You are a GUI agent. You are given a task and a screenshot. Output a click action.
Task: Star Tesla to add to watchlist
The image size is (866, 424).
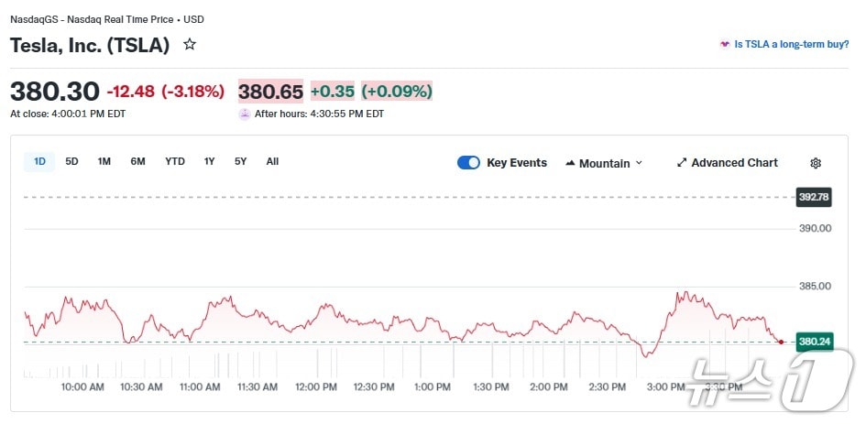(x=190, y=44)
